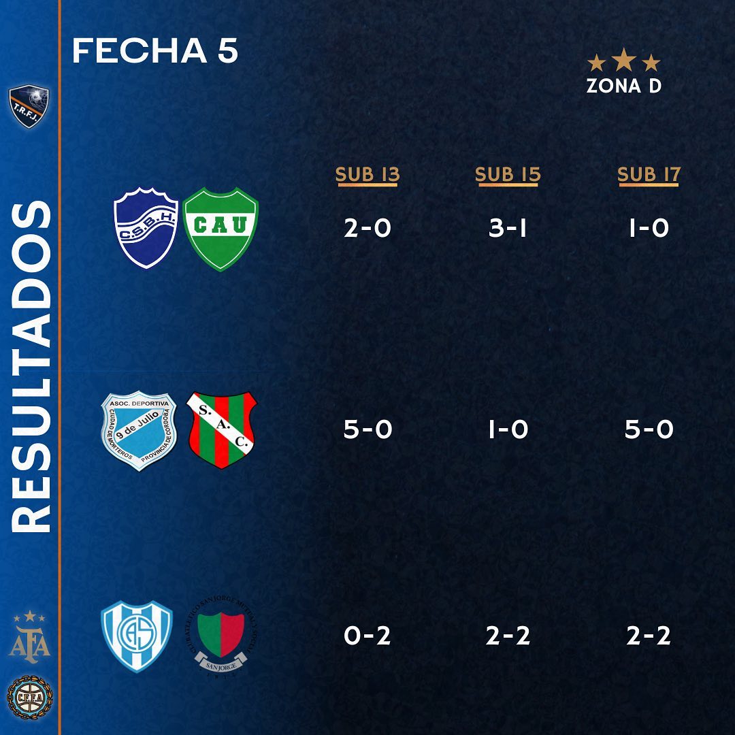Select the SUB 15 column header
Viewport: 735px width, 735px height.
click(x=508, y=175)
